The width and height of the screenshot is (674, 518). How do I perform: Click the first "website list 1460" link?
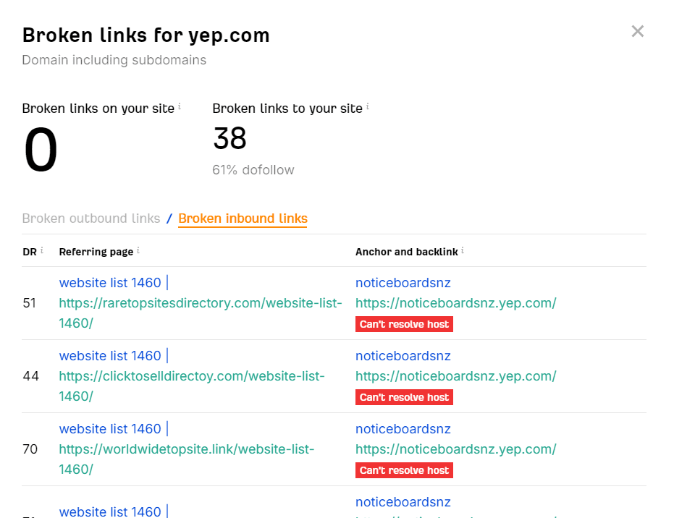[111, 282]
